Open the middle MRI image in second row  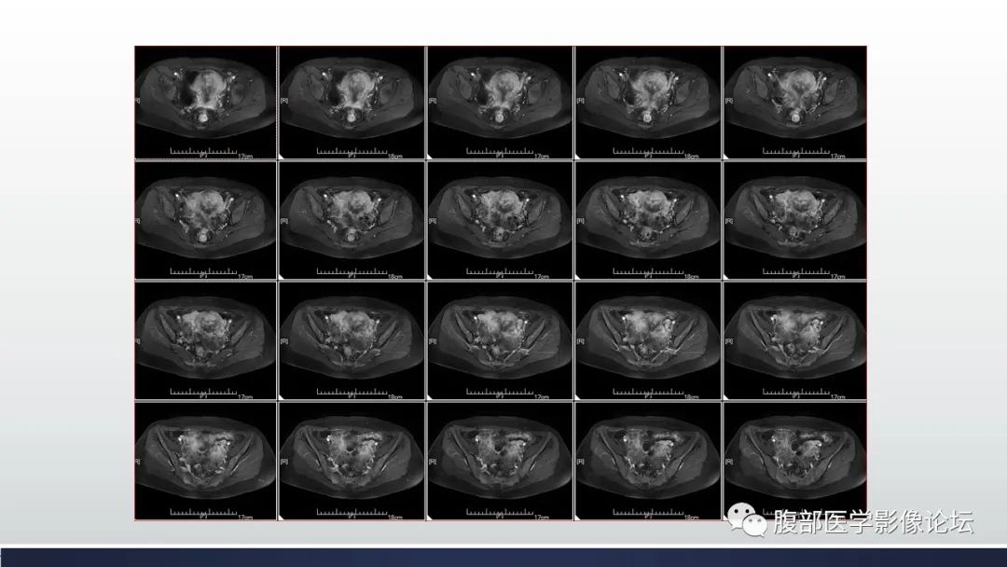click(500, 221)
